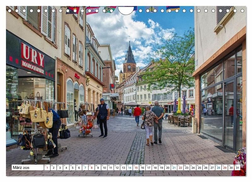Screen dimensions: 252x182
Task: Choose Saturday 28 in the calendar strip
Action: coord(219,167)
